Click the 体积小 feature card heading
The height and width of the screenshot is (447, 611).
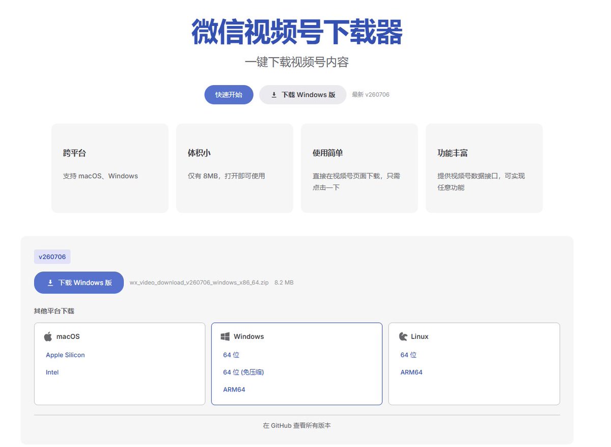tap(199, 153)
